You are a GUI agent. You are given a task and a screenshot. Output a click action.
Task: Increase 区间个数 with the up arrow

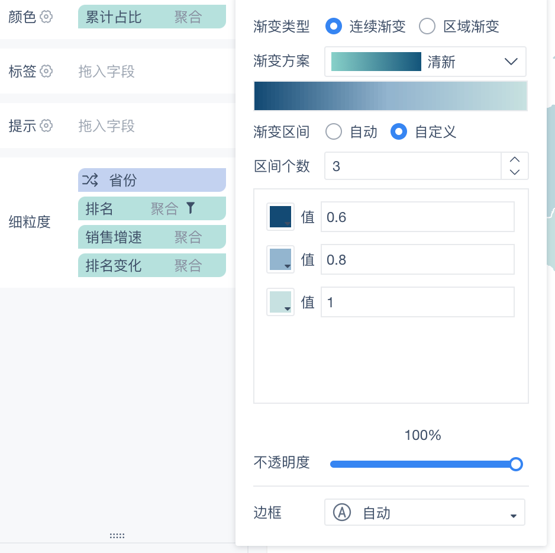(x=514, y=159)
